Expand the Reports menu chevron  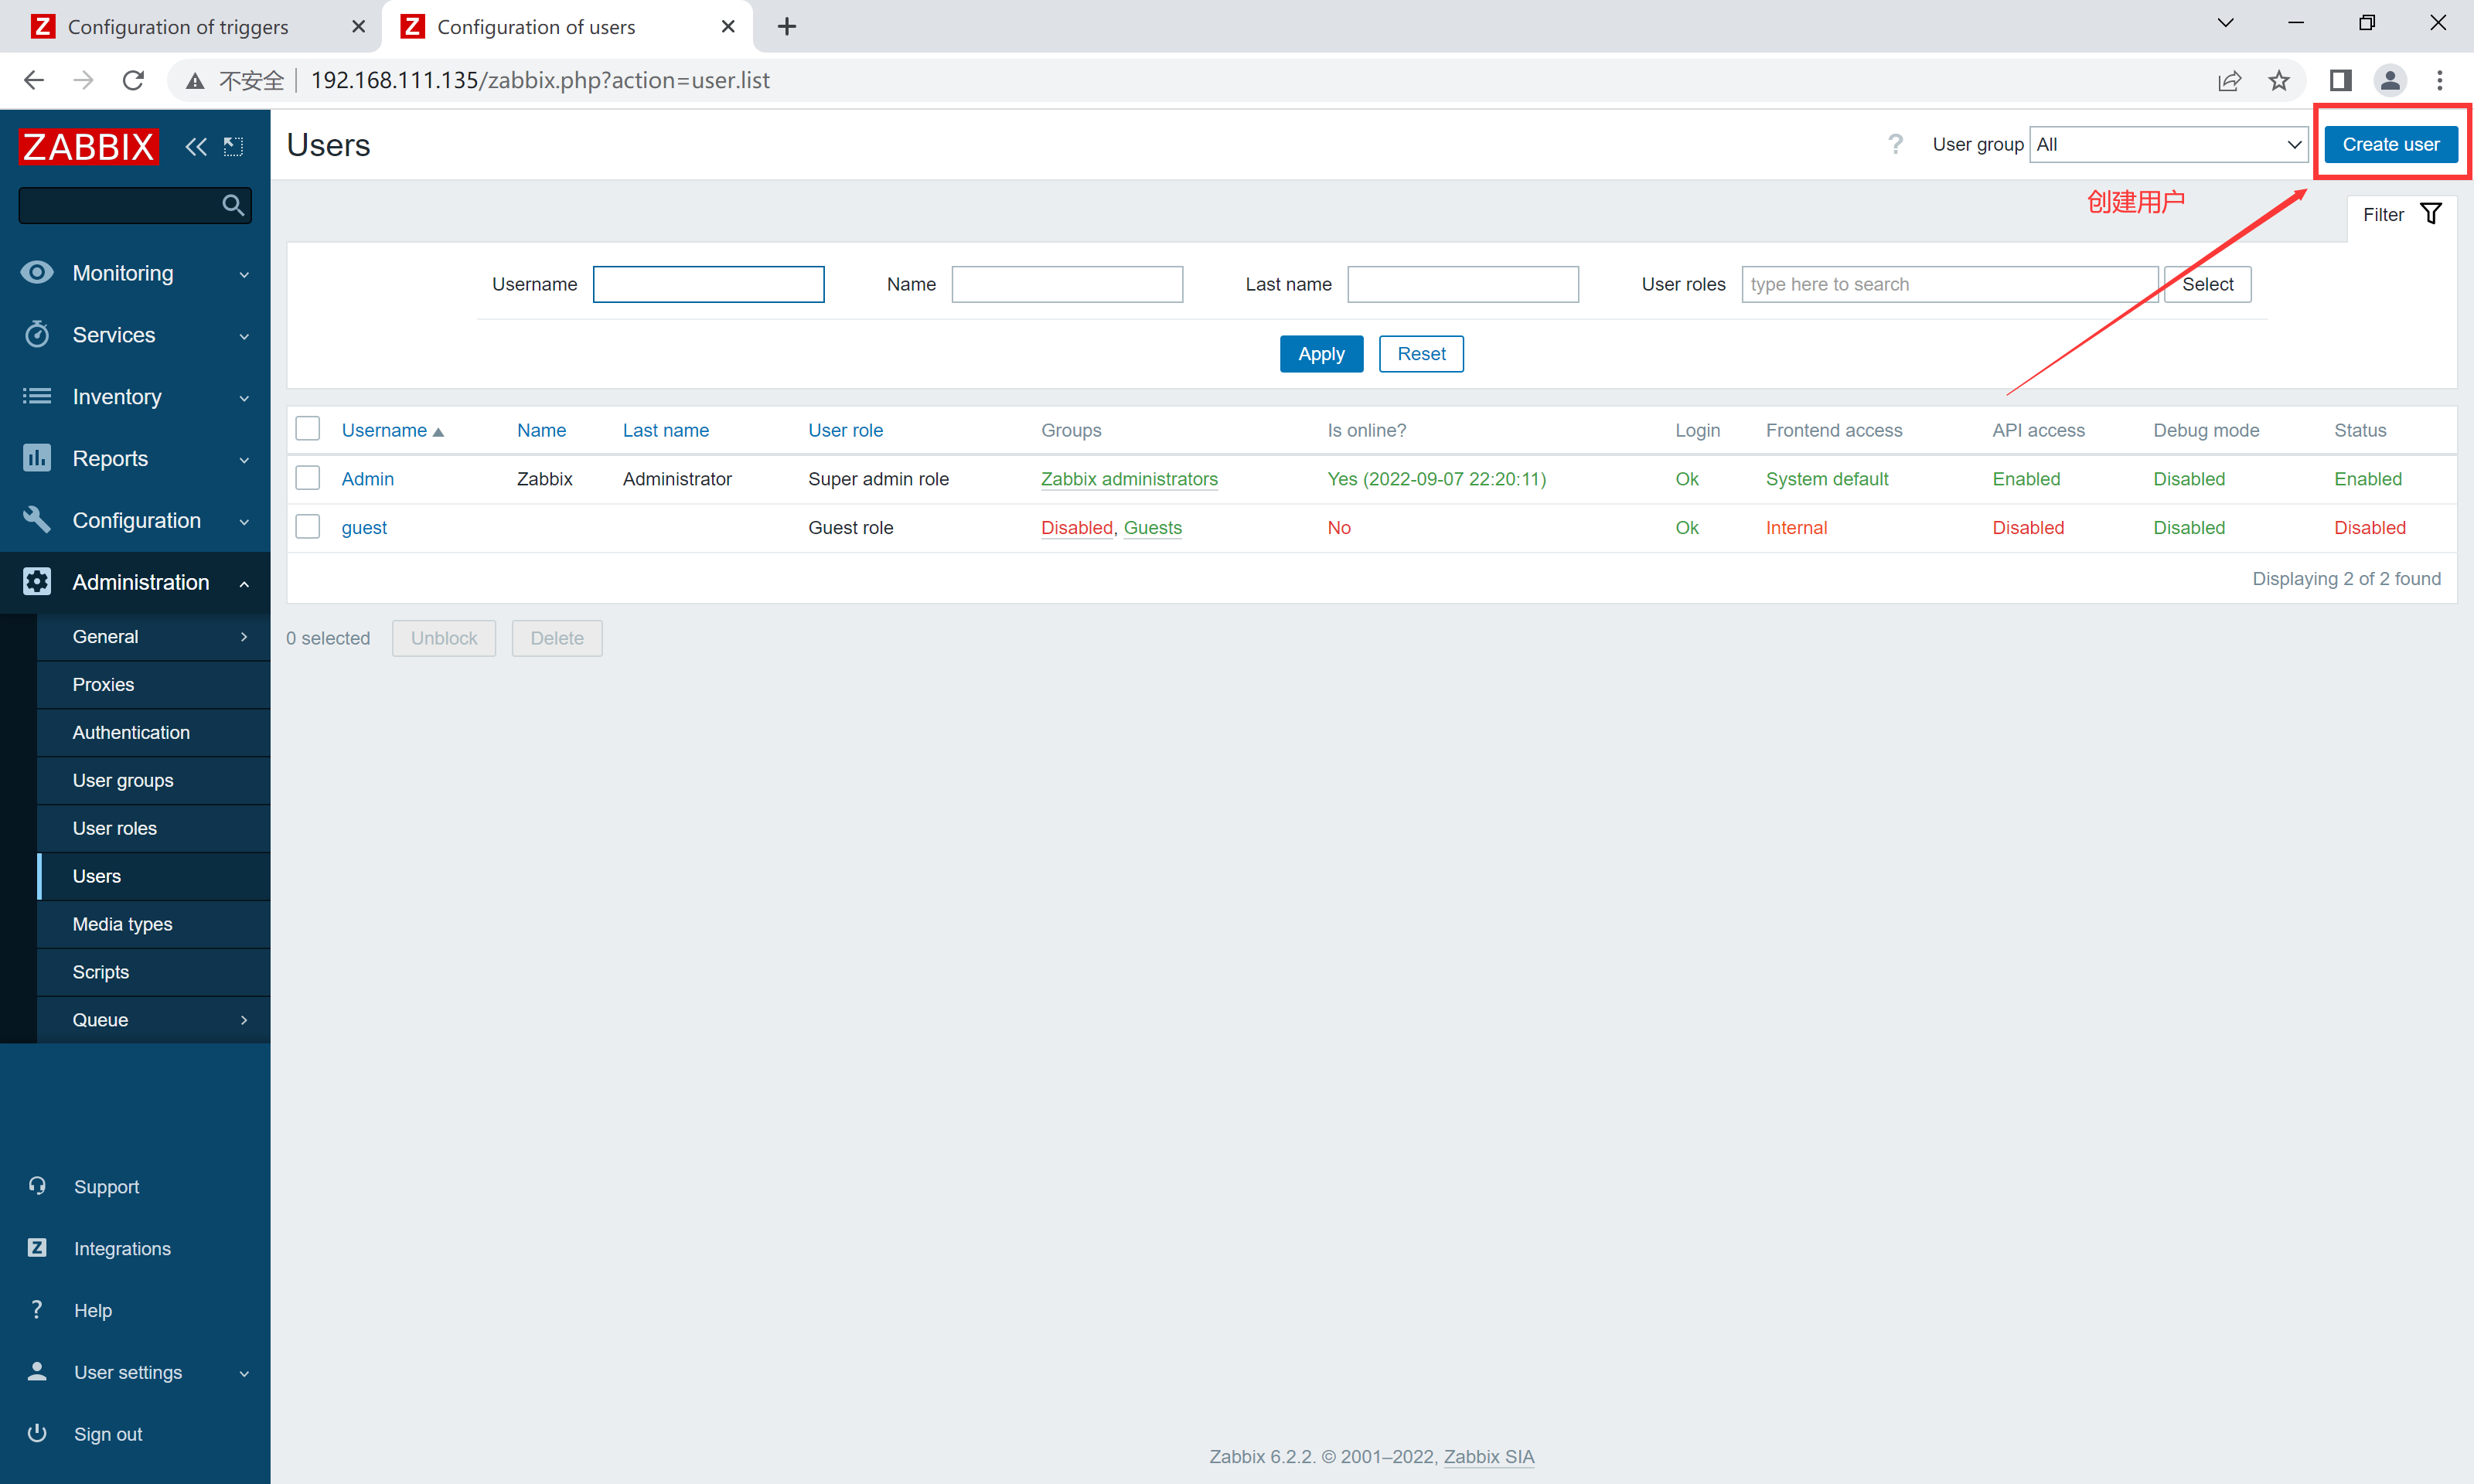tap(244, 460)
